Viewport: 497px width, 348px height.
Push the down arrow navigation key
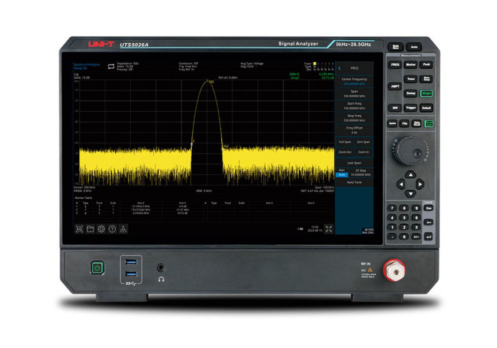click(x=411, y=194)
